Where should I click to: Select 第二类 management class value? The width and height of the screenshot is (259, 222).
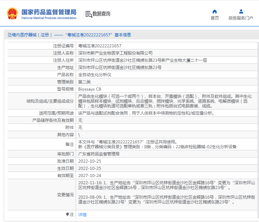click(84, 82)
